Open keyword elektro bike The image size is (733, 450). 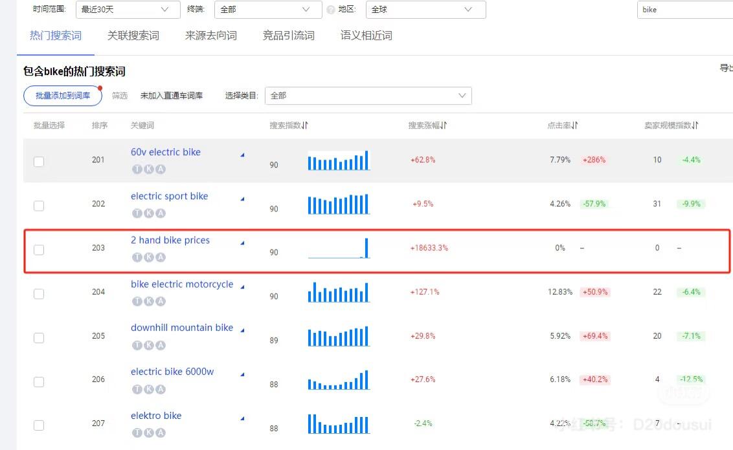pyautogui.click(x=156, y=416)
